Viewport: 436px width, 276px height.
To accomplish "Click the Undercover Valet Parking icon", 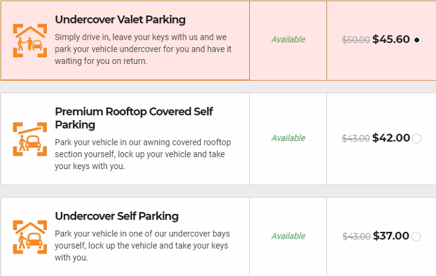I will click(30, 40).
